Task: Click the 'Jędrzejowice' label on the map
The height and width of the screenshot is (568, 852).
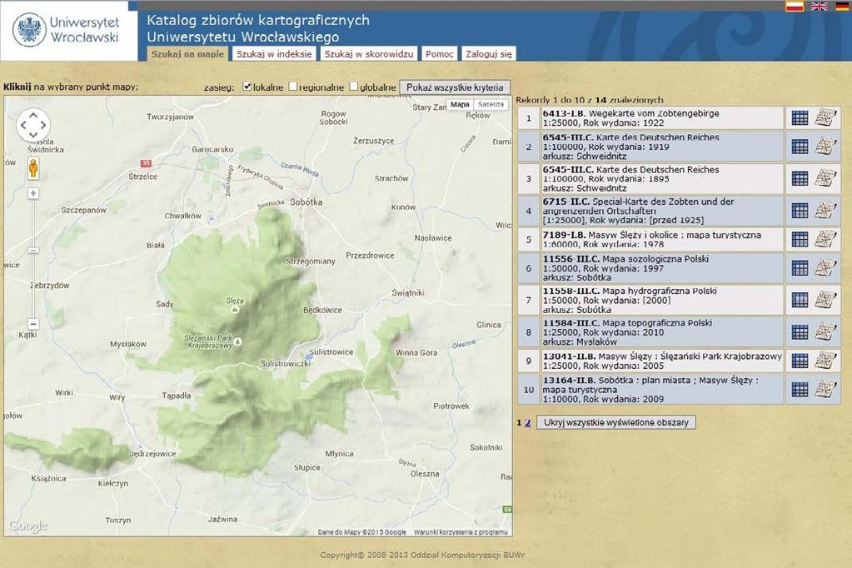Action: click(152, 454)
